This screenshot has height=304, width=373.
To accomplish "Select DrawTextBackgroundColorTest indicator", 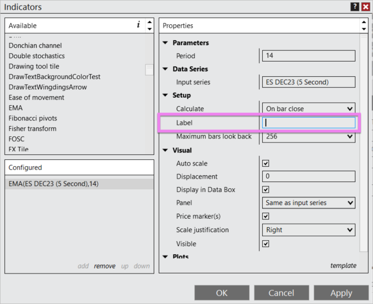I will (x=54, y=77).
